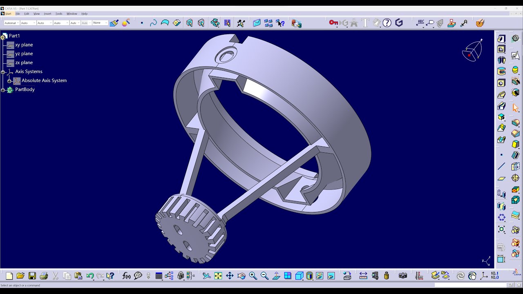
Task: Click the Multi-view layout icon
Action: [x=288, y=276]
